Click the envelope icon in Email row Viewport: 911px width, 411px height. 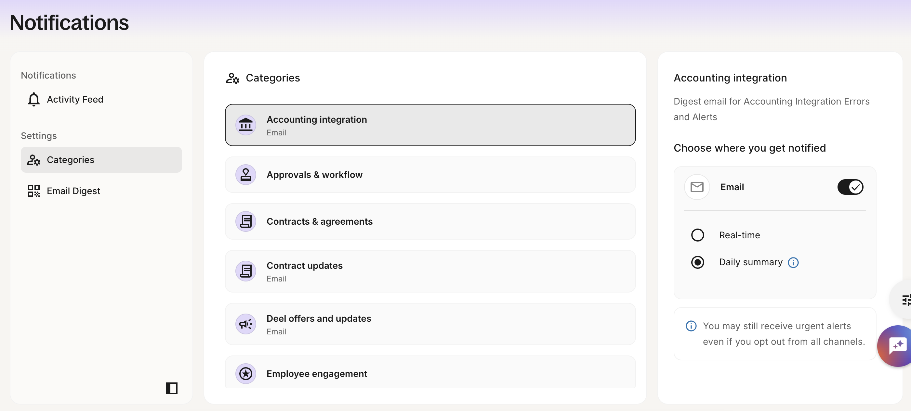[x=697, y=187]
